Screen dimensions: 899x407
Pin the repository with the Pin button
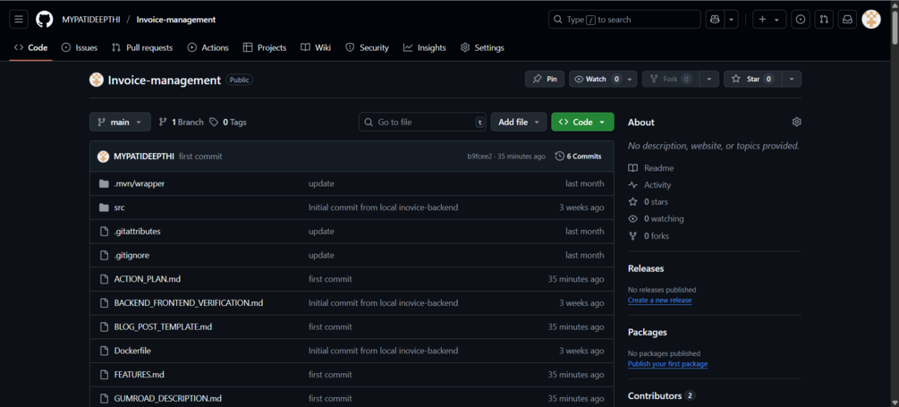pyautogui.click(x=545, y=79)
